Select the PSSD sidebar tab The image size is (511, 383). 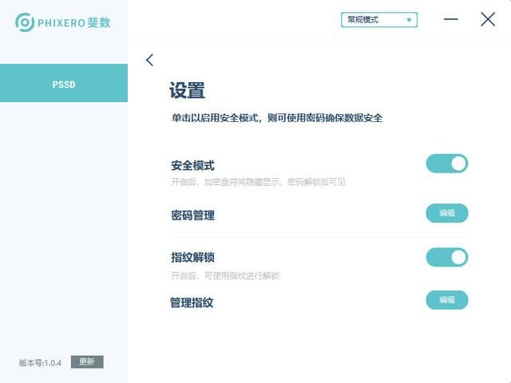click(64, 83)
